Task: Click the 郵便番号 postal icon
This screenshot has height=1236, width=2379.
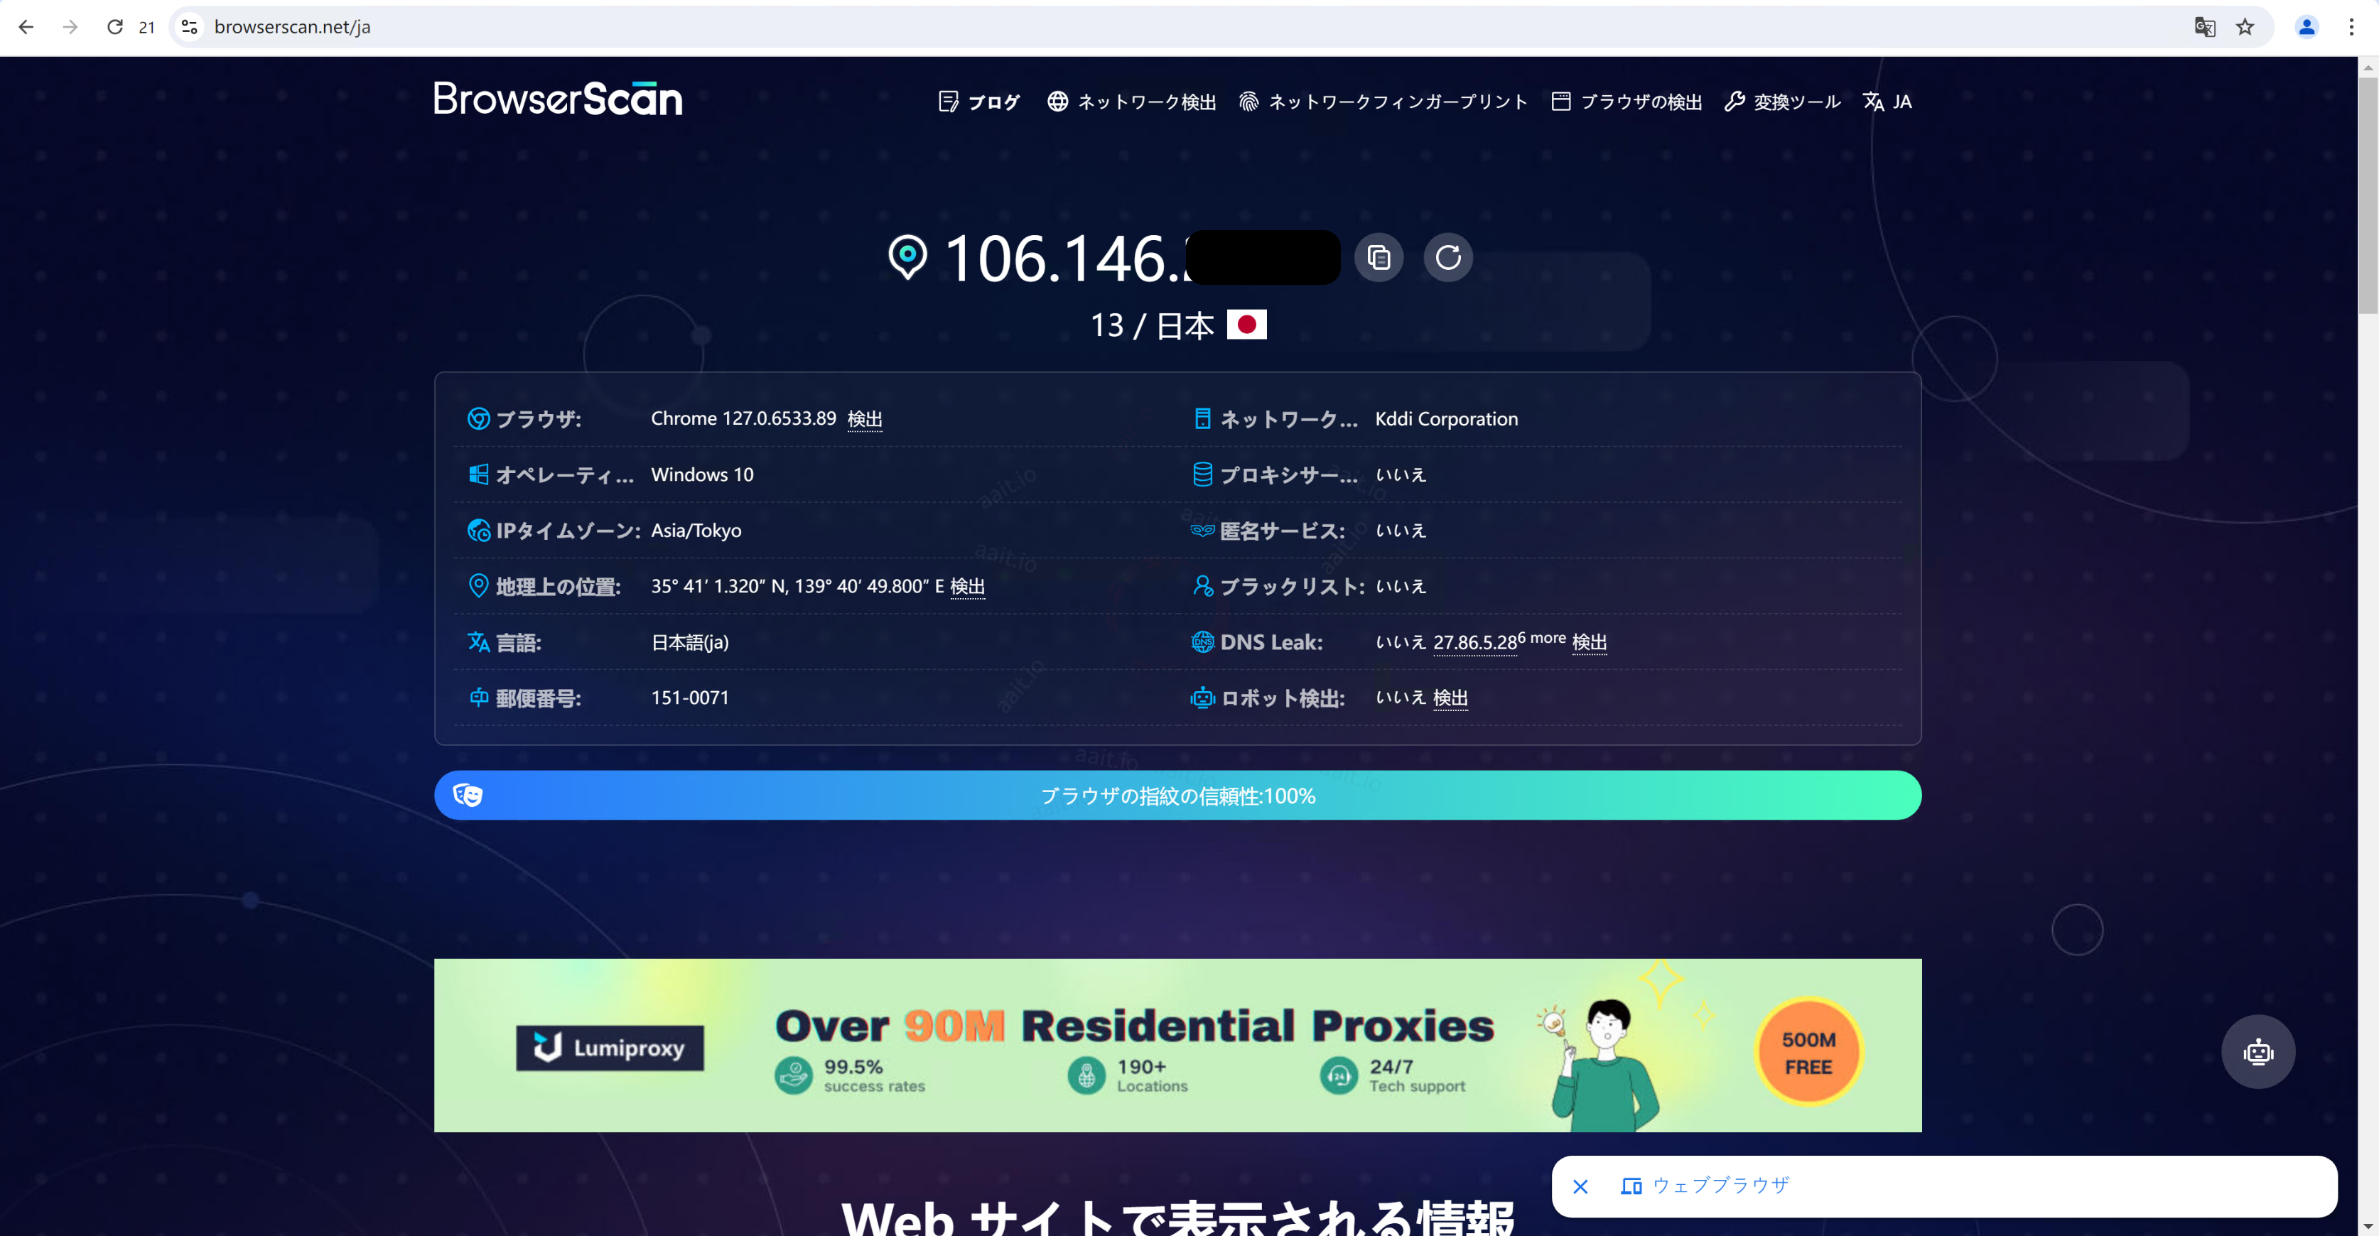Action: point(478,697)
